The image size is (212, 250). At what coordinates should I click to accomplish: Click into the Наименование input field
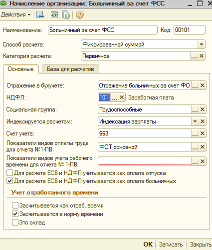103,30
